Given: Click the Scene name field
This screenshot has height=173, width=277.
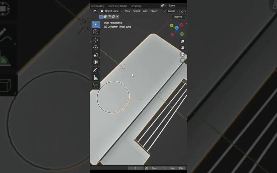Looking at the screenshot, I should point(177,6).
